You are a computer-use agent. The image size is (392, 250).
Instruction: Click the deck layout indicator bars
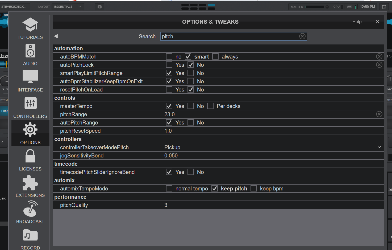point(198,7)
